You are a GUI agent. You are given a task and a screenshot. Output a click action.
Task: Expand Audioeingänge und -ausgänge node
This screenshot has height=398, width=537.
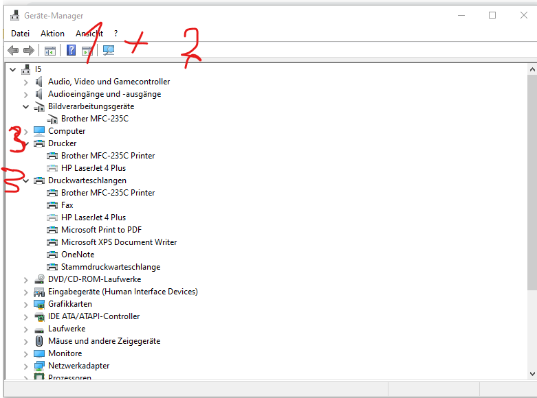(x=25, y=95)
